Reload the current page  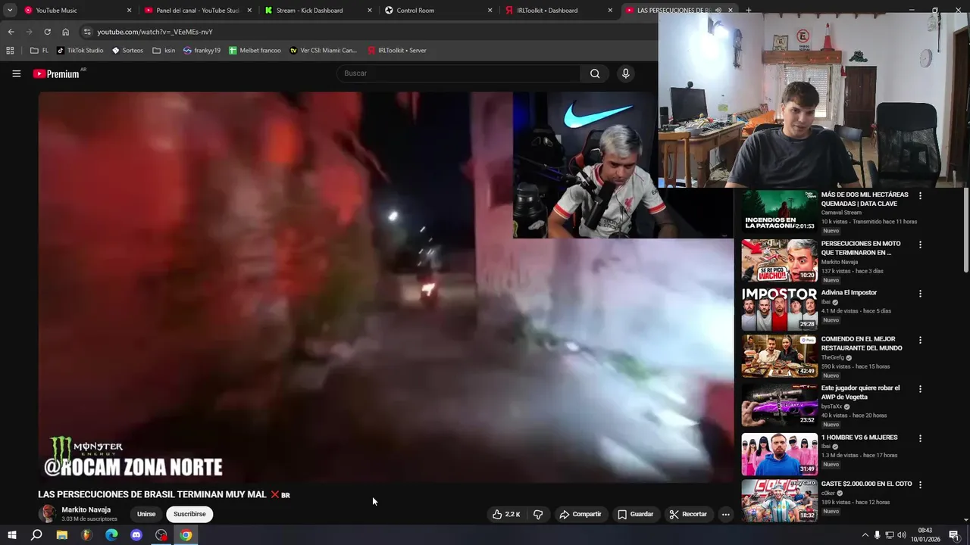[x=47, y=32]
